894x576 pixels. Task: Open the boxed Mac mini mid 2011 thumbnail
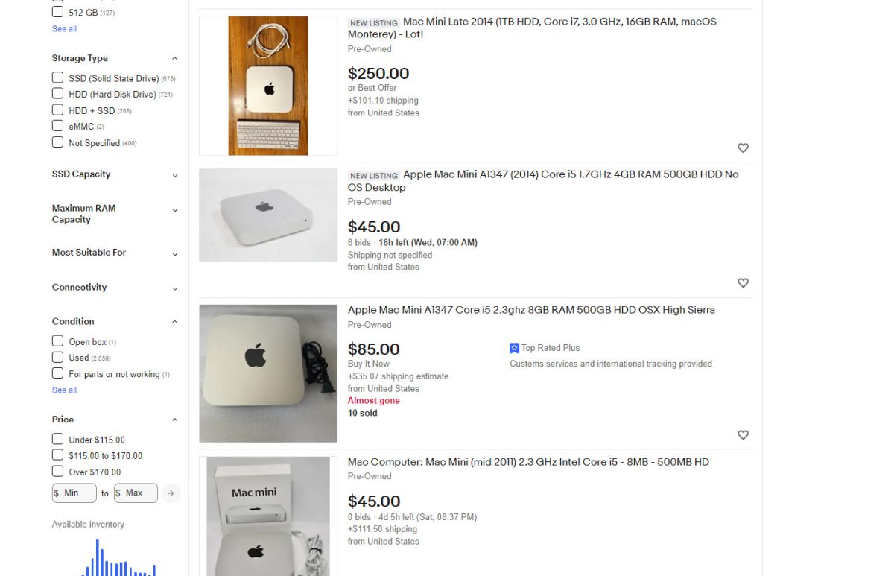(x=268, y=516)
